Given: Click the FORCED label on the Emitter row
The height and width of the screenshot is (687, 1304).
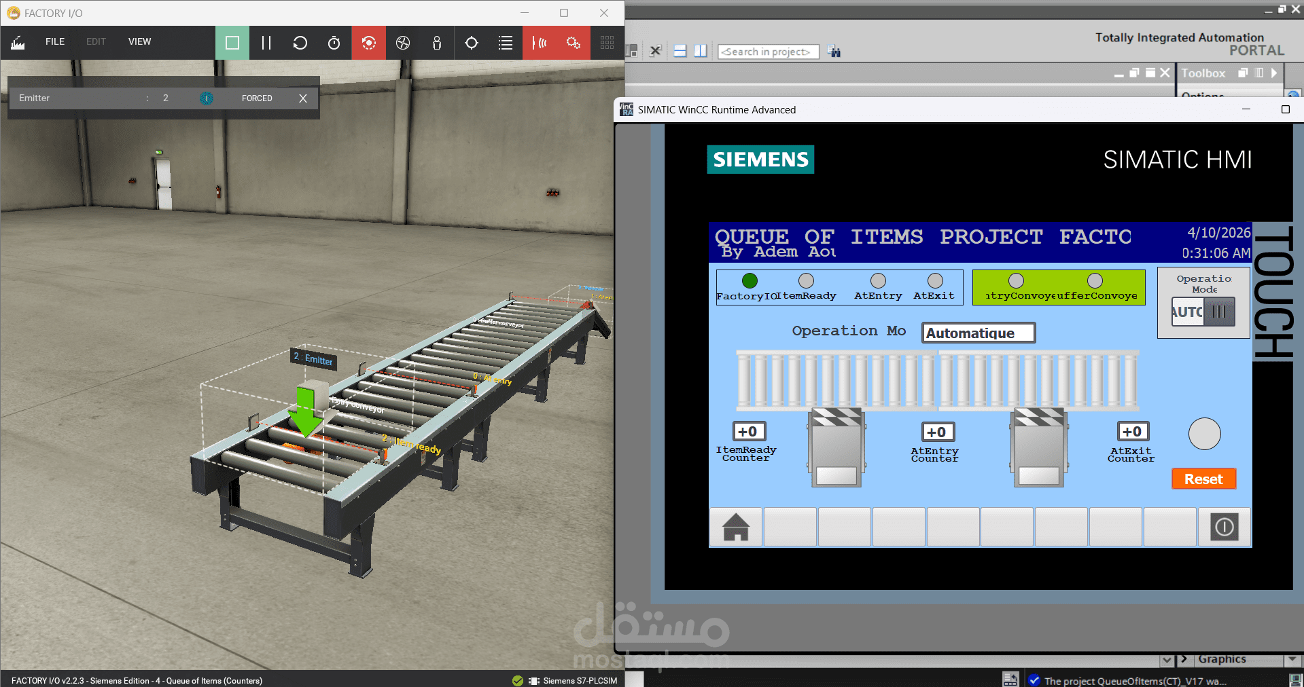Looking at the screenshot, I should [x=257, y=98].
